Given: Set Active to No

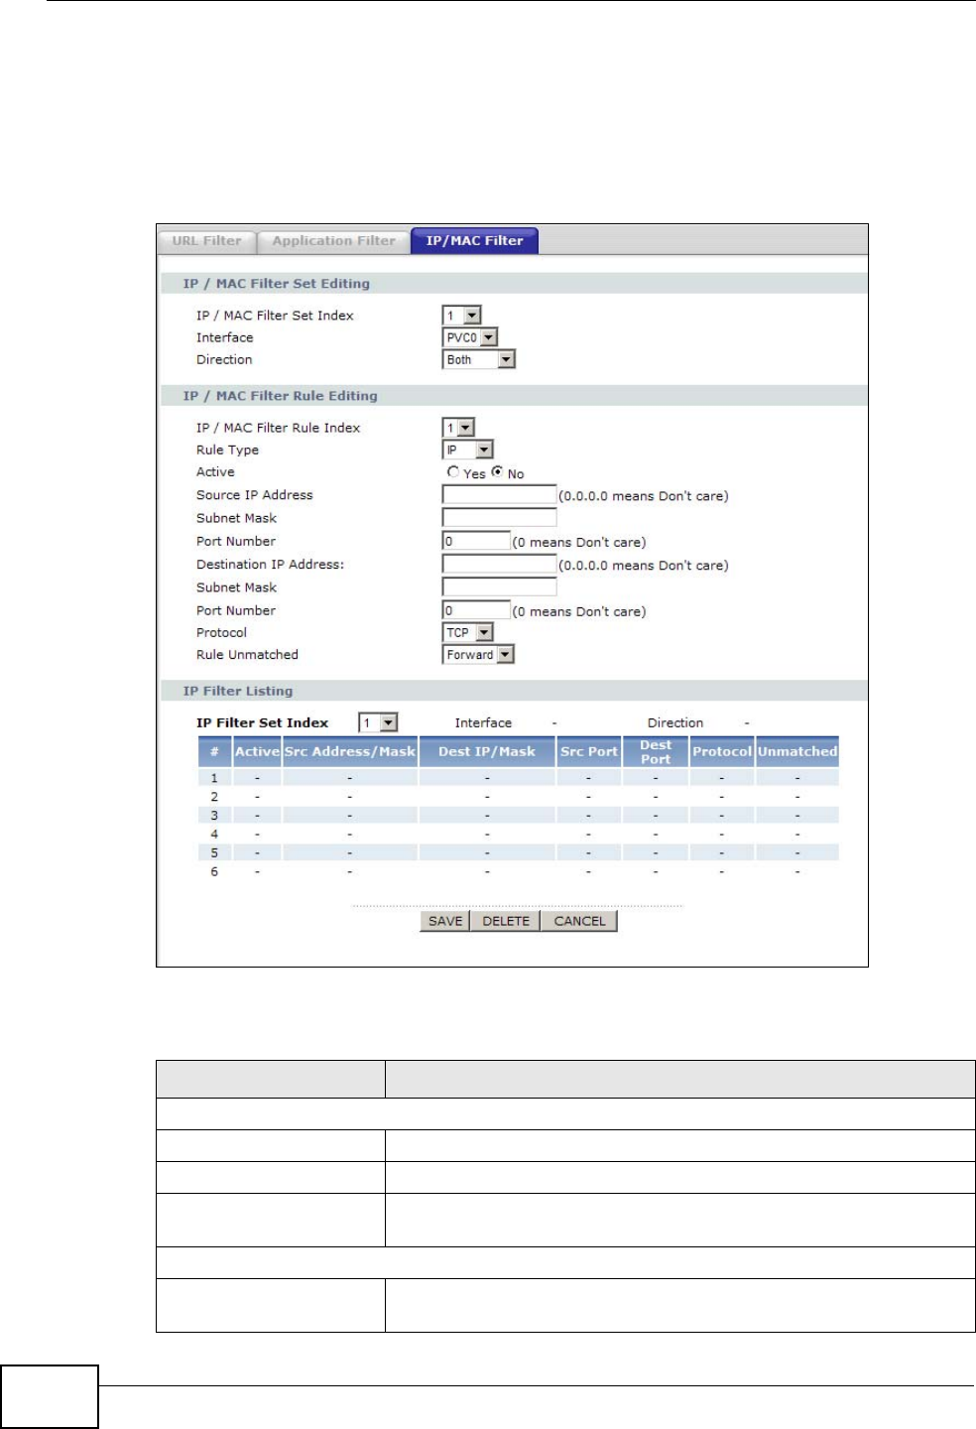Looking at the screenshot, I should click(x=498, y=472).
